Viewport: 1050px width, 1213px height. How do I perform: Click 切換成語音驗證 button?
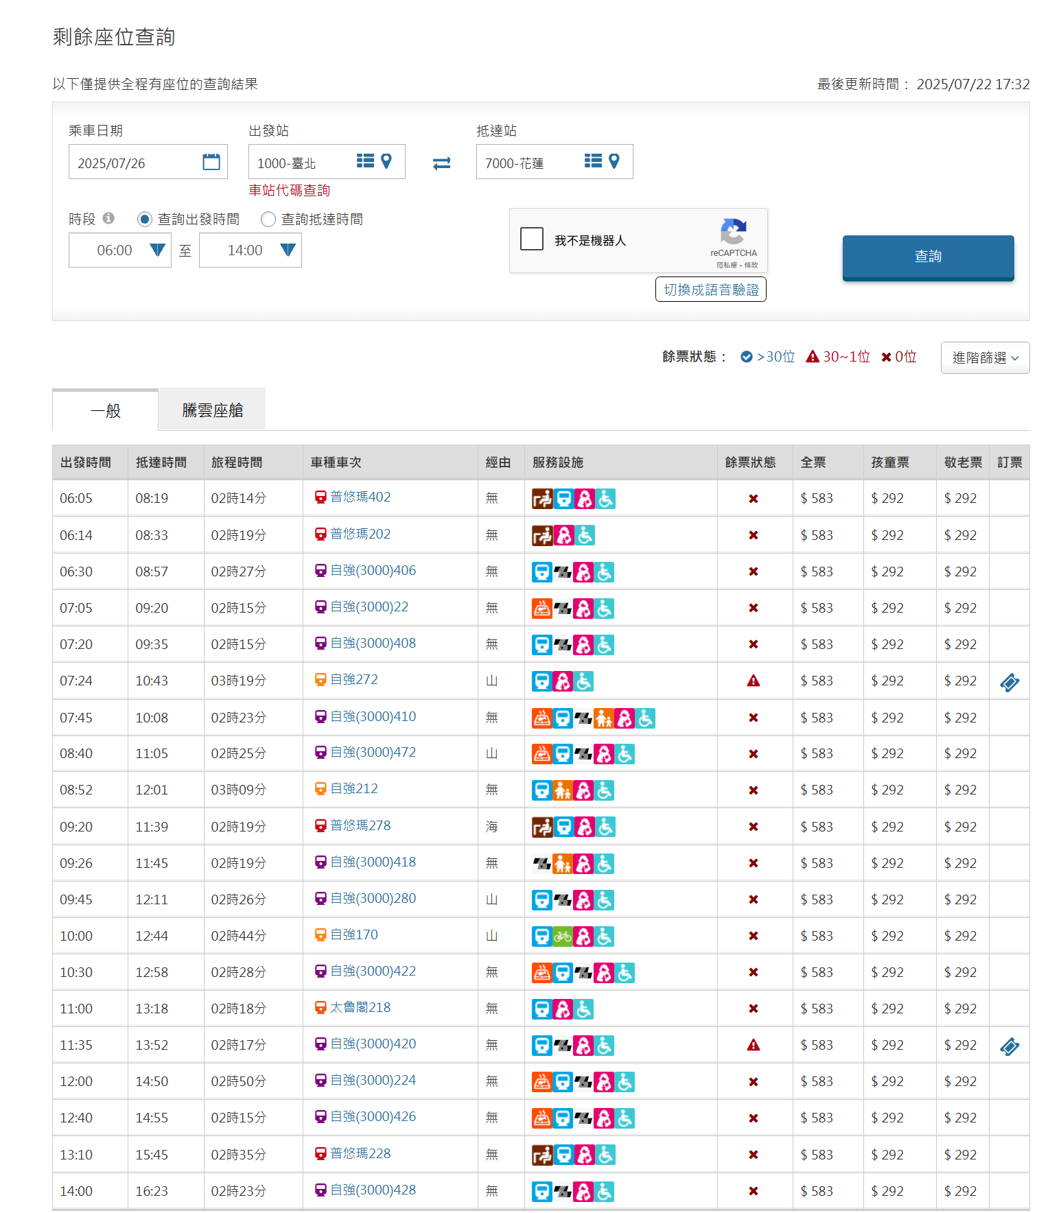coord(711,290)
